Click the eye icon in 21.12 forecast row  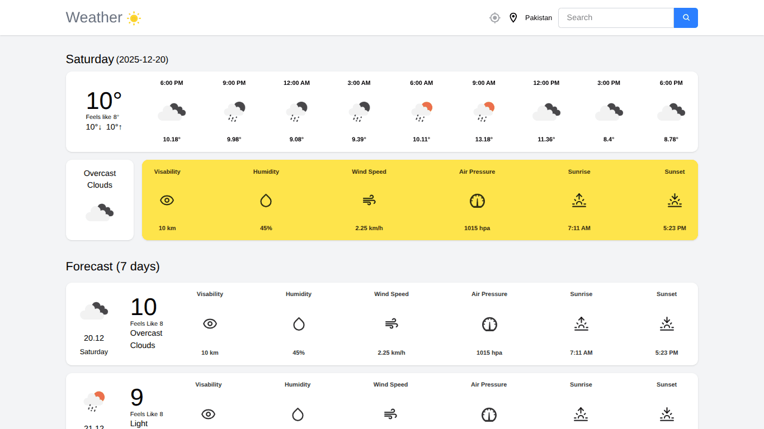click(x=209, y=414)
